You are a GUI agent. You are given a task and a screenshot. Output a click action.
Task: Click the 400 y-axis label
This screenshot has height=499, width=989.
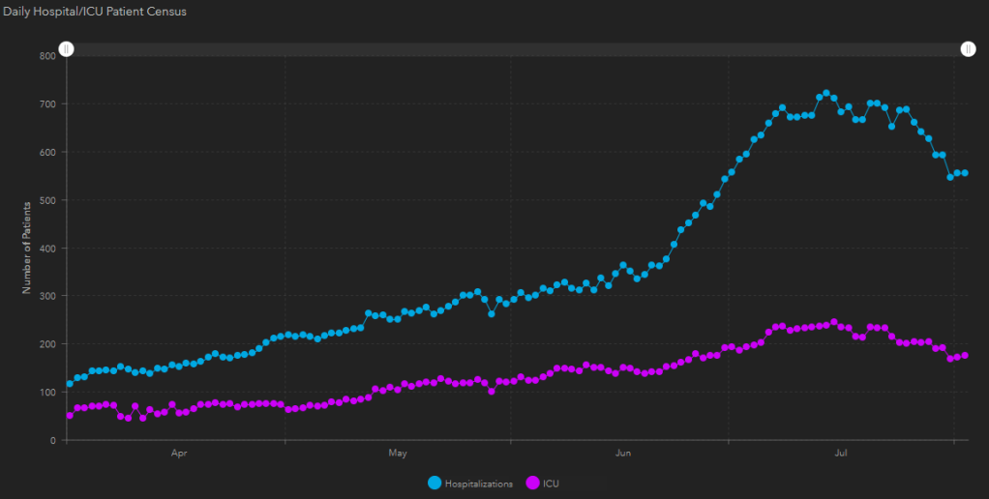tap(47, 249)
